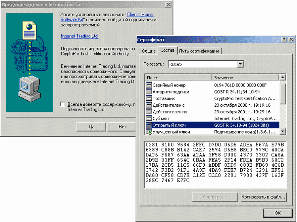Open the Показать dropdown arrow
The height and width of the screenshot is (222, 297).
click(x=240, y=64)
